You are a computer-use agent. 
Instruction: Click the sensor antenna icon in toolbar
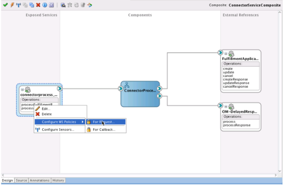tap(18, 5)
